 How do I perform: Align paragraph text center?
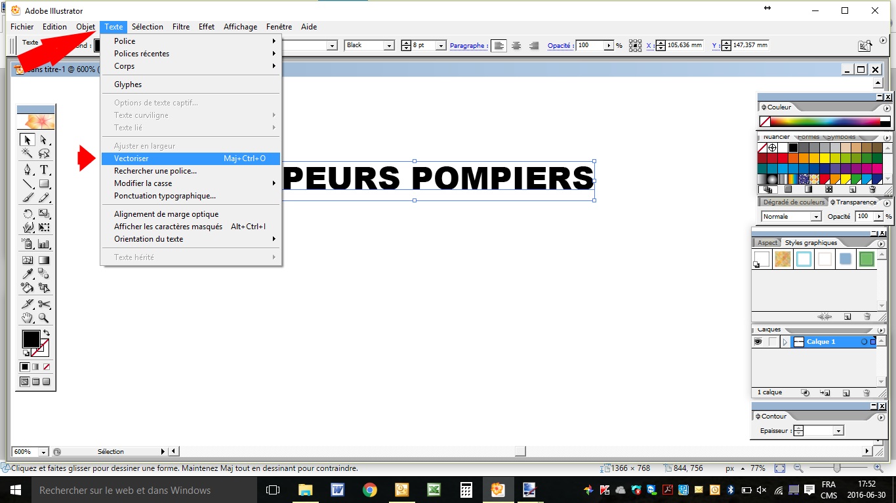pos(516,45)
